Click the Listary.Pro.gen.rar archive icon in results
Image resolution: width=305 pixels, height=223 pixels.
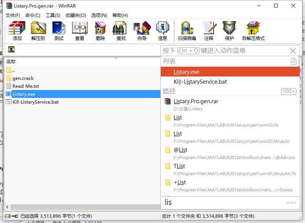(x=168, y=101)
